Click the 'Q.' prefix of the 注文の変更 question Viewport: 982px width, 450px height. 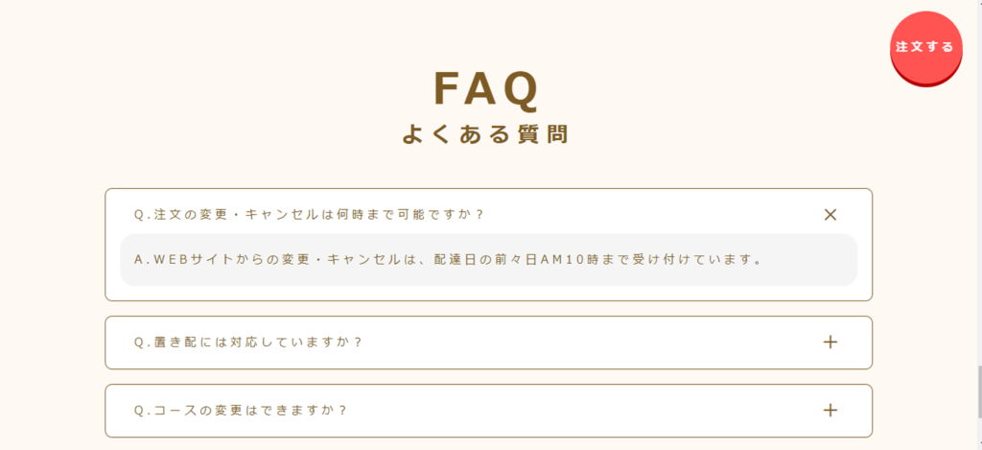point(141,215)
